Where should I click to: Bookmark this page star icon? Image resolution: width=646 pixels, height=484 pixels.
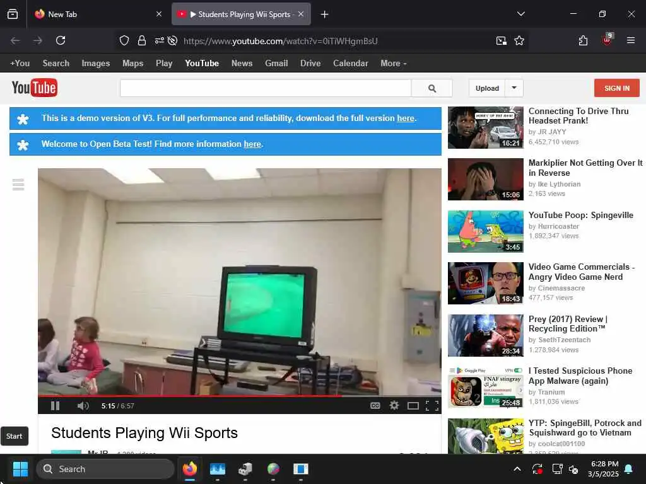pyautogui.click(x=519, y=40)
